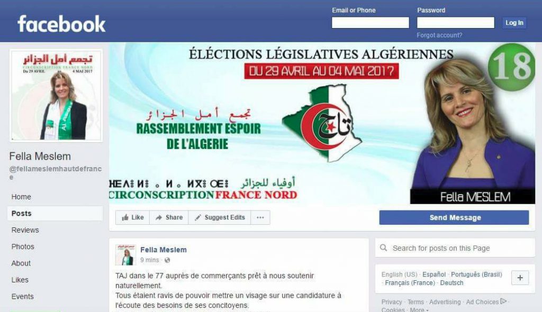Open the three-dot more options menu
Screen dimensions: 542x312
click(x=260, y=217)
